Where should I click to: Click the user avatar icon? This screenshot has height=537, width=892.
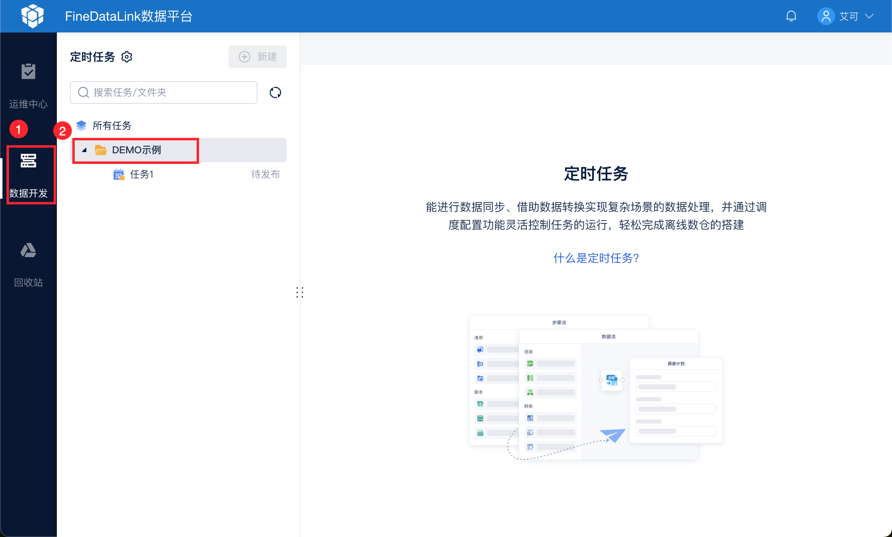point(825,16)
